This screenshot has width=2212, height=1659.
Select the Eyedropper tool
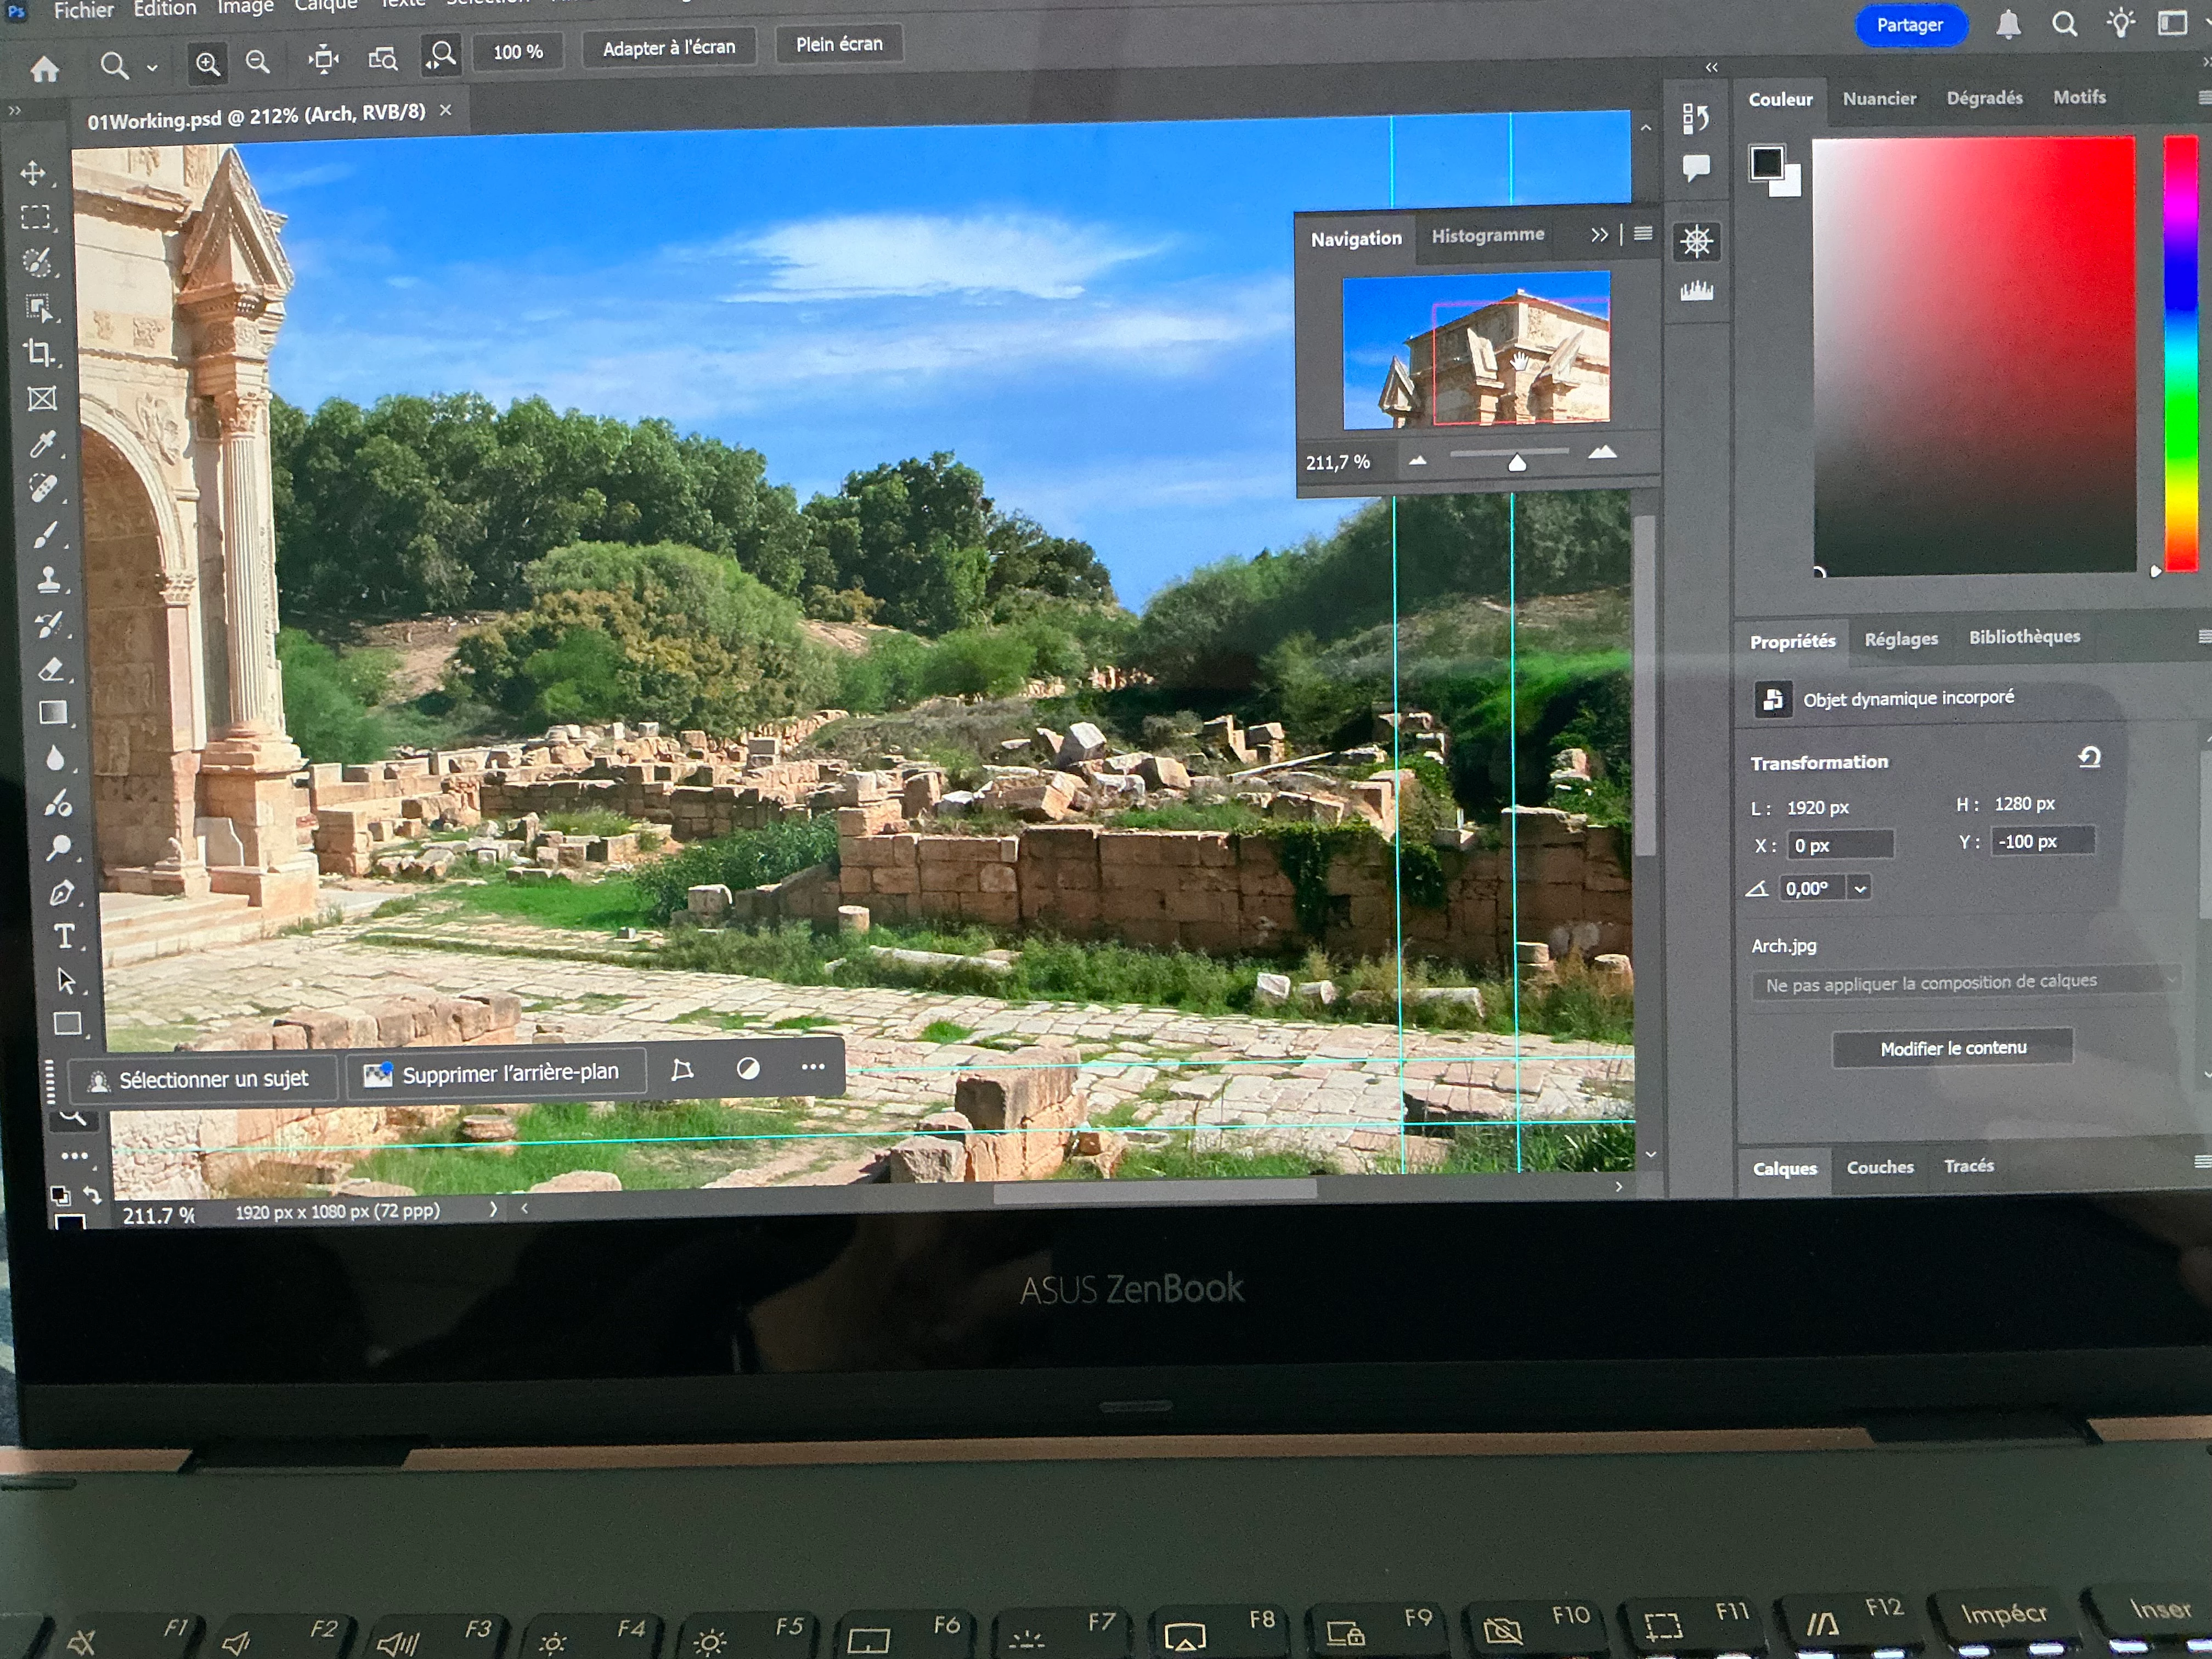(42, 443)
